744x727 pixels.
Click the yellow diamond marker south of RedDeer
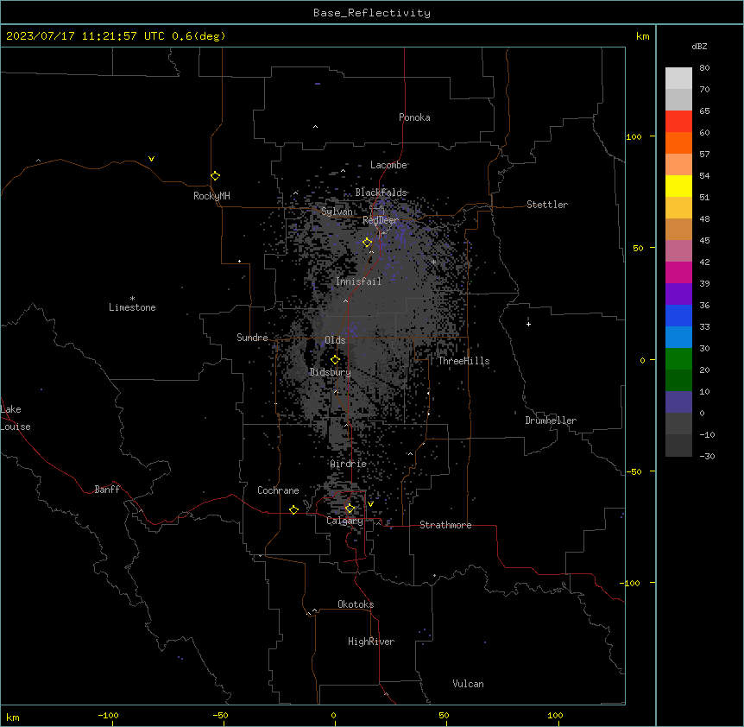coord(367,243)
